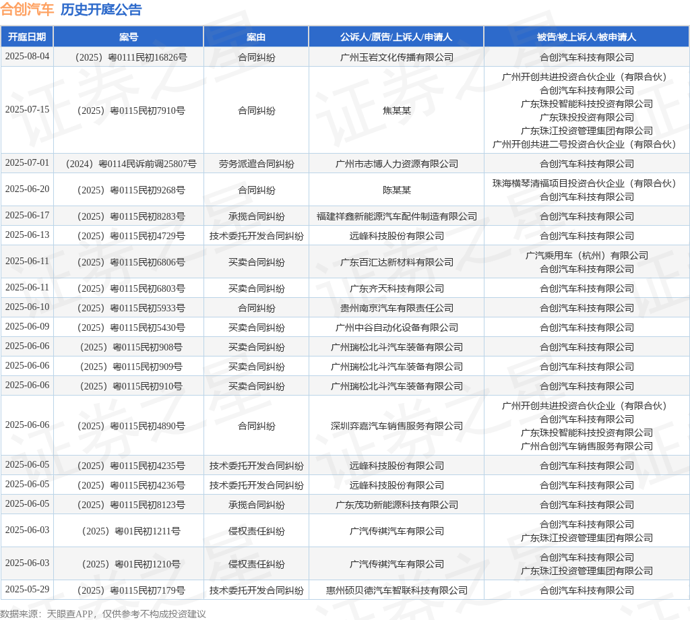Select plaintiff 惠州硕贝德汽车智联科技有限公司
690x620 pixels.
coord(396,590)
